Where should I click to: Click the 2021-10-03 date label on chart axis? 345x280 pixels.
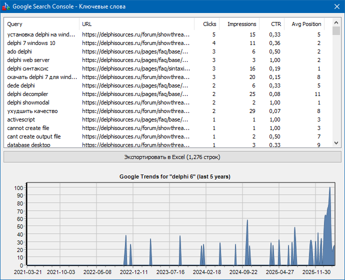[61, 272]
